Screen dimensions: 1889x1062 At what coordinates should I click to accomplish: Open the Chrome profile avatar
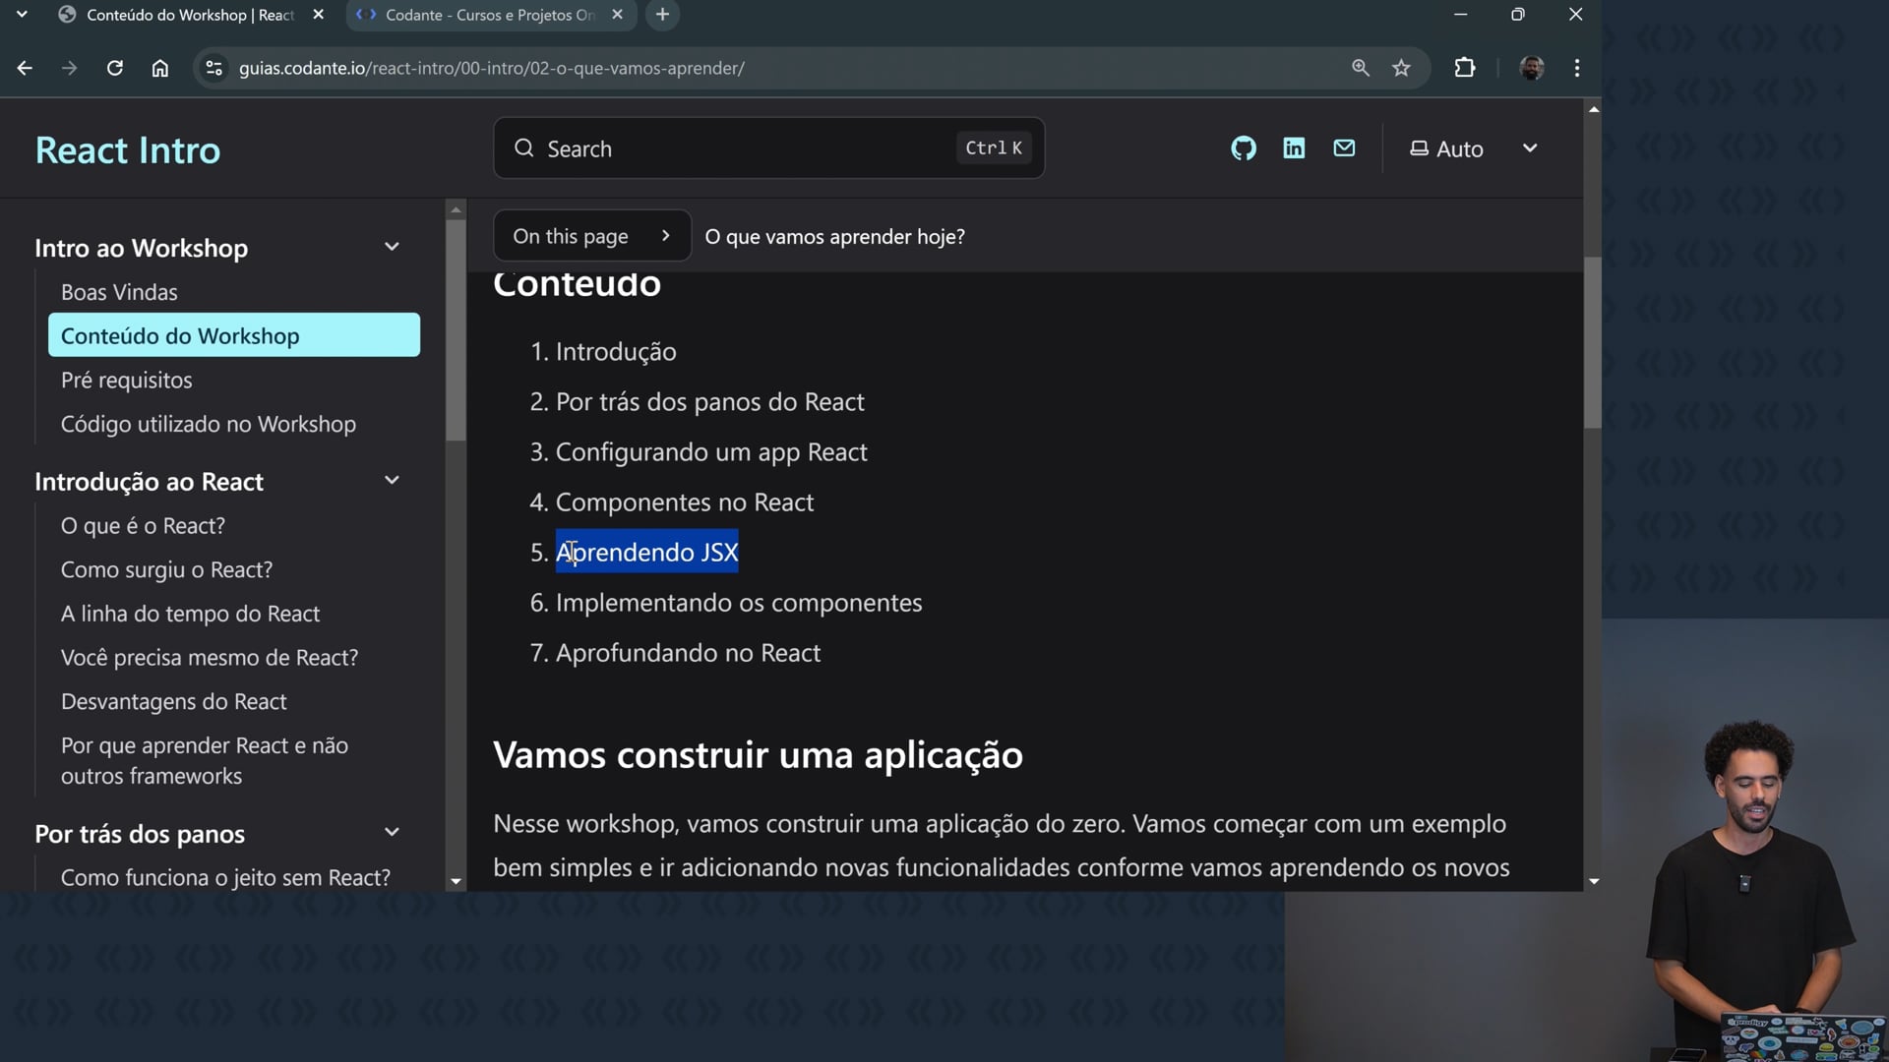[1531, 68]
